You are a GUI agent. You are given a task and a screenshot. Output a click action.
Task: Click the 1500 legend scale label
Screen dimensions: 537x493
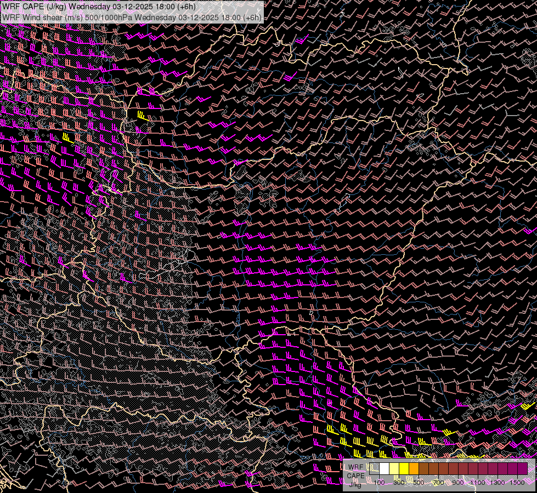click(517, 483)
